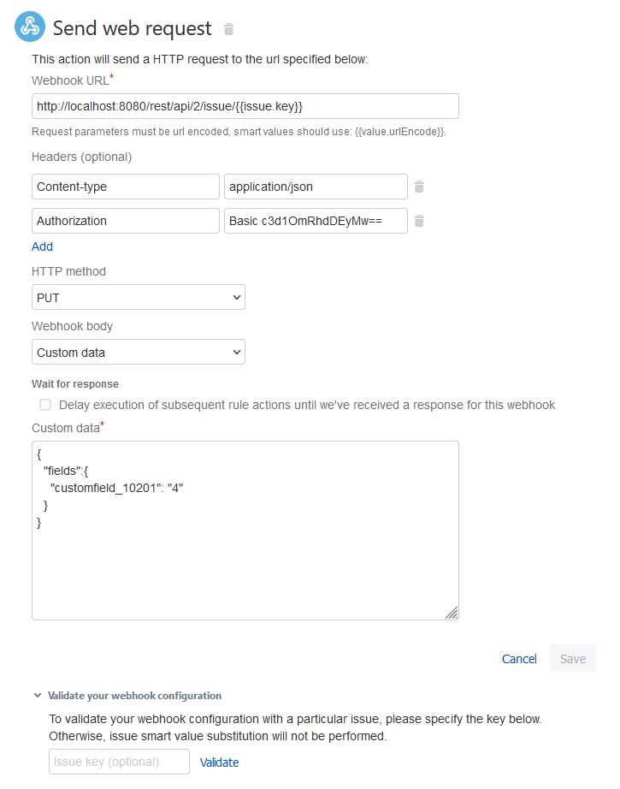Click the Basic auth token value field

(316, 221)
